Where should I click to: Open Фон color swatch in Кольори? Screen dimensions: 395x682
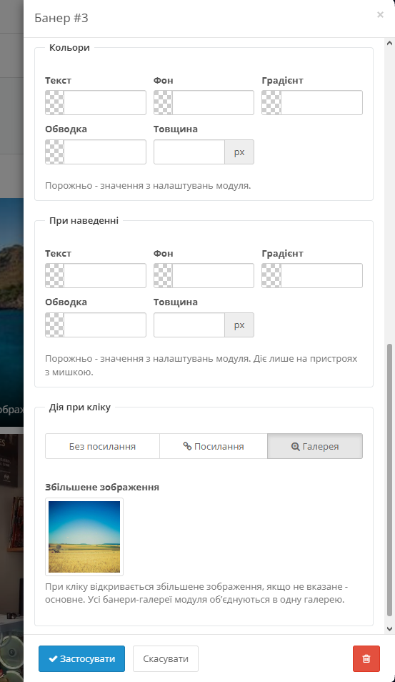pyautogui.click(x=164, y=103)
